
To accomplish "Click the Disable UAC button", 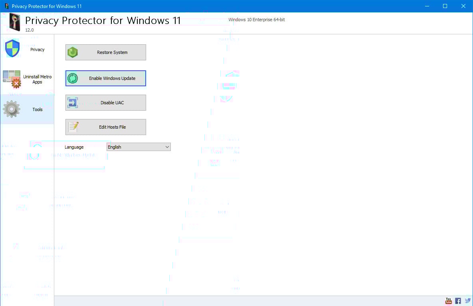I will tap(106, 103).
